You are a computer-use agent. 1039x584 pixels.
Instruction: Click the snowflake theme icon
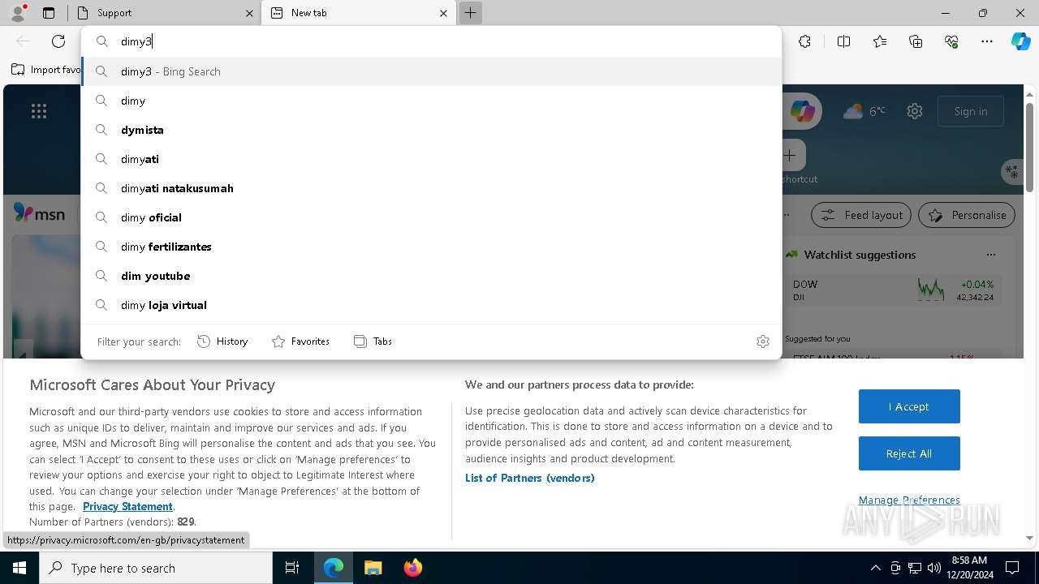[x=1011, y=171]
